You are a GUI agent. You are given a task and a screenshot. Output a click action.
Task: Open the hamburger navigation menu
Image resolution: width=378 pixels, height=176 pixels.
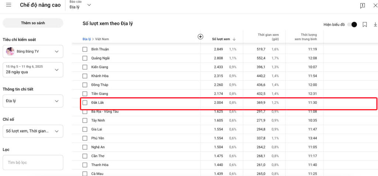pos(8,5)
